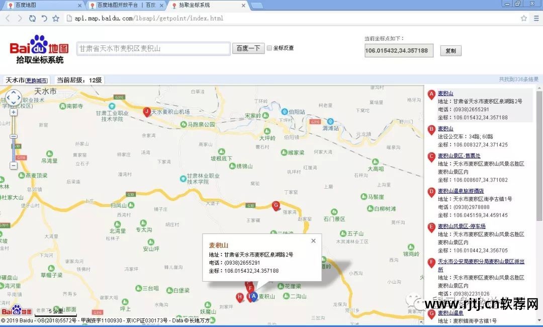Click result marker A icon in list
Screen dimensions: 543x327
pos(431,95)
